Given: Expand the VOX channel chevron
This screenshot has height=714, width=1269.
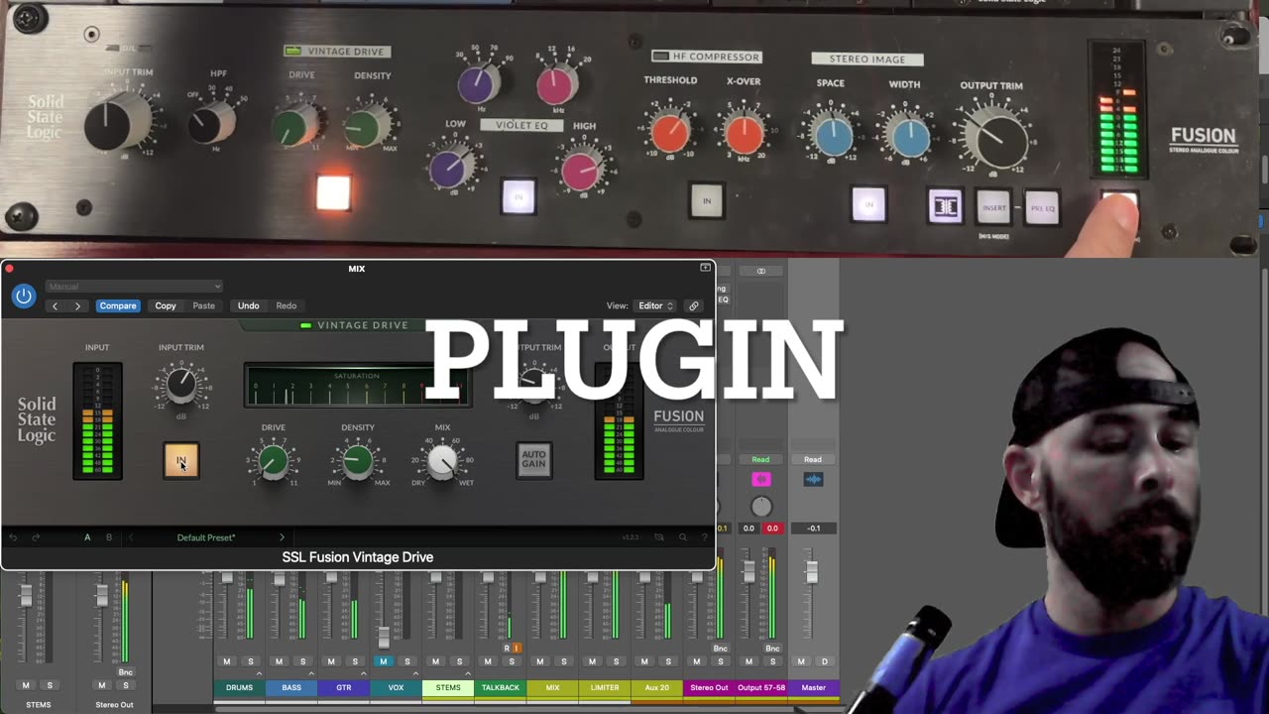Looking at the screenshot, I should coord(415,673).
